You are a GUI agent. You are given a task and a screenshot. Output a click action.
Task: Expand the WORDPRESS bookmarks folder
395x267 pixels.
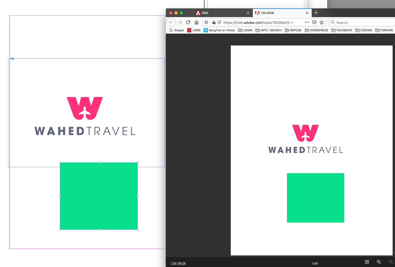(316, 30)
